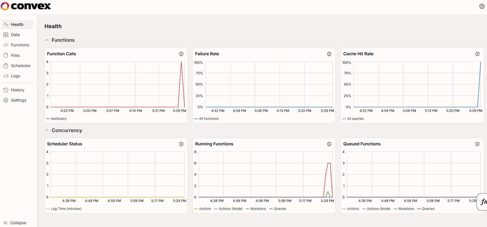Click the History clock icon in sidebar
The width and height of the screenshot is (487, 227).
tap(6, 90)
